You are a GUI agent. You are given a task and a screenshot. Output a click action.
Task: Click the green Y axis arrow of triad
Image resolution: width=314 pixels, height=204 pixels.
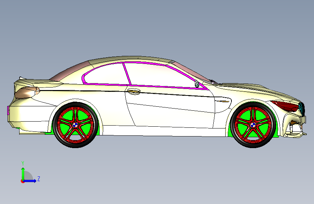tap(23, 174)
